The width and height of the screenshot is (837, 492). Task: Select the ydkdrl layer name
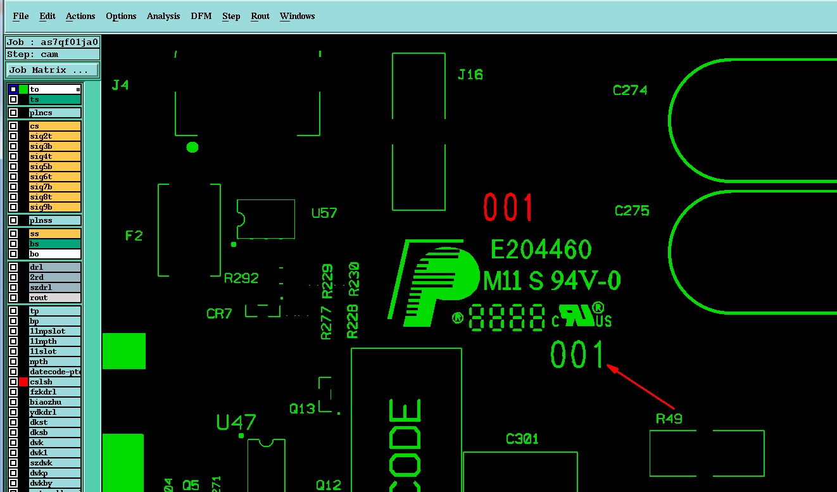coord(55,412)
